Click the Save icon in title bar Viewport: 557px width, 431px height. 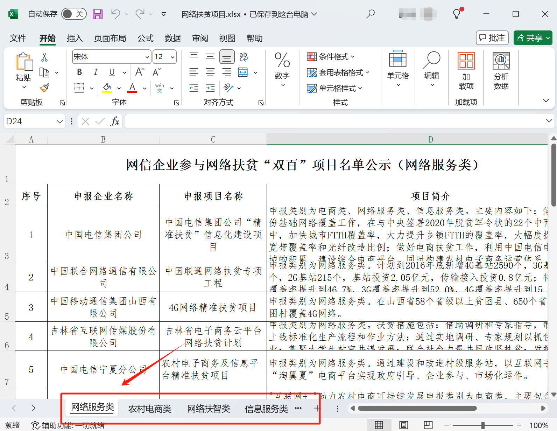click(98, 14)
